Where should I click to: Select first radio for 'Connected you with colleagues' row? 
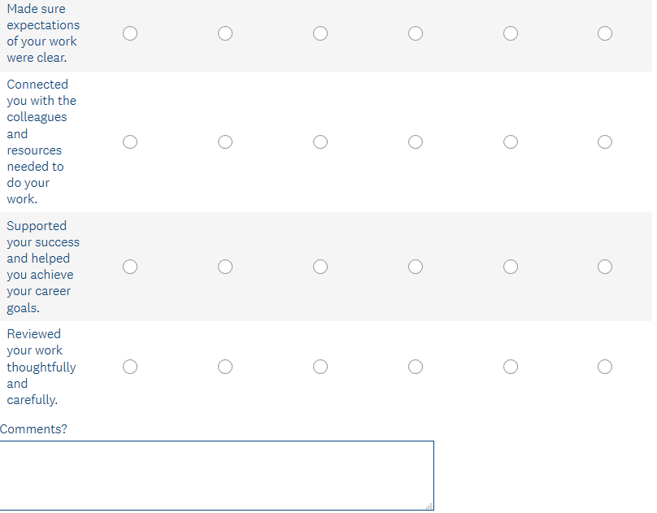[x=130, y=142]
